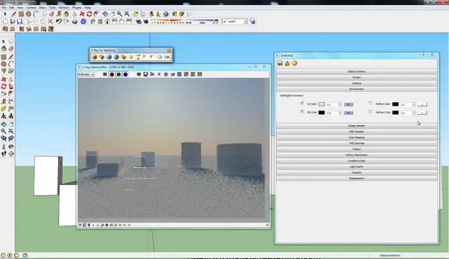Toggle the GI Color checkbox
Screen dimensions: 449x259
[302, 103]
